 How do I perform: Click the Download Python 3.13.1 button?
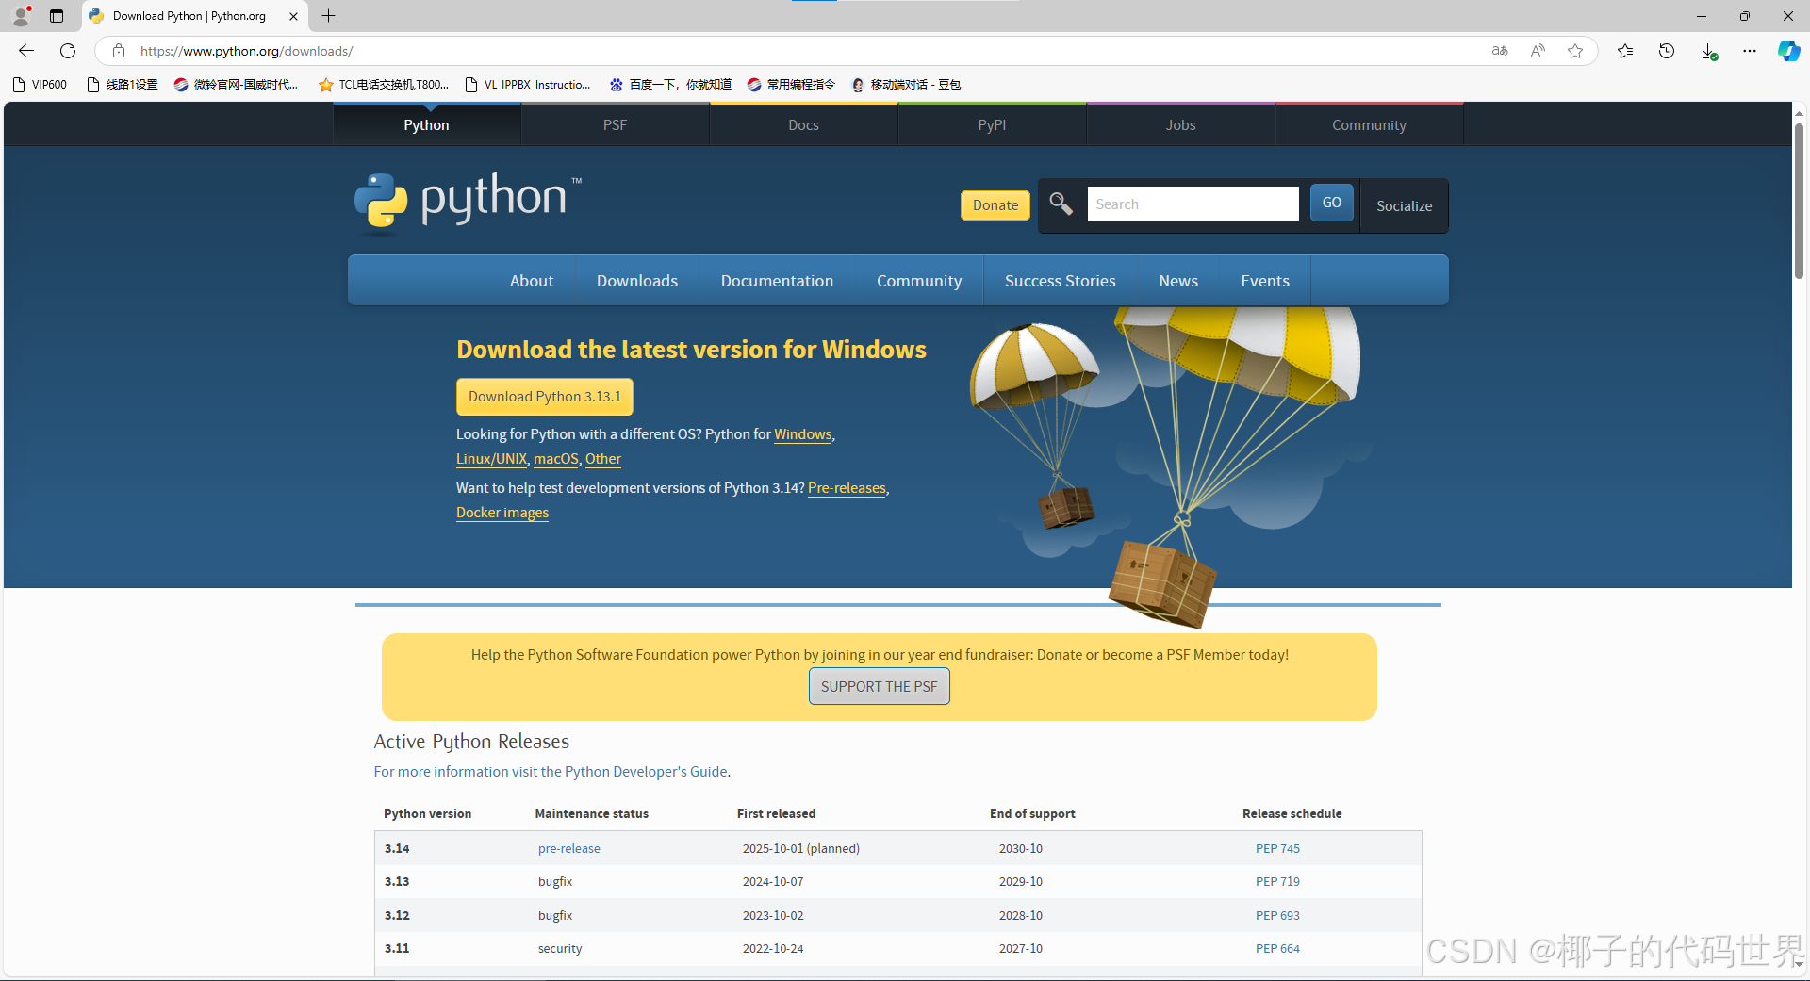pyautogui.click(x=545, y=397)
